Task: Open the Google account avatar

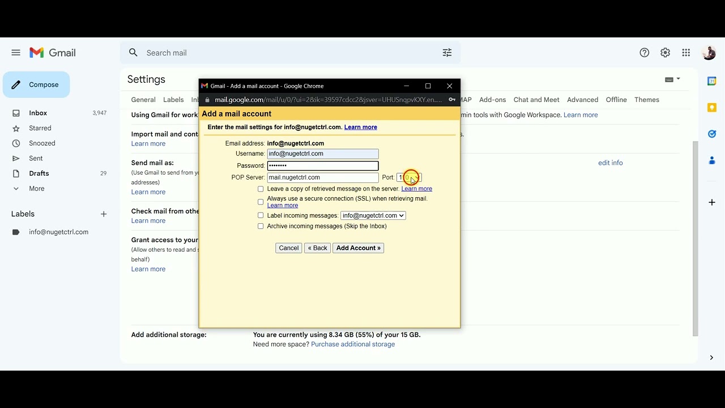Action: [709, 53]
